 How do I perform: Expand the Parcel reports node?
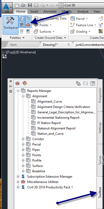tap(23, 144)
